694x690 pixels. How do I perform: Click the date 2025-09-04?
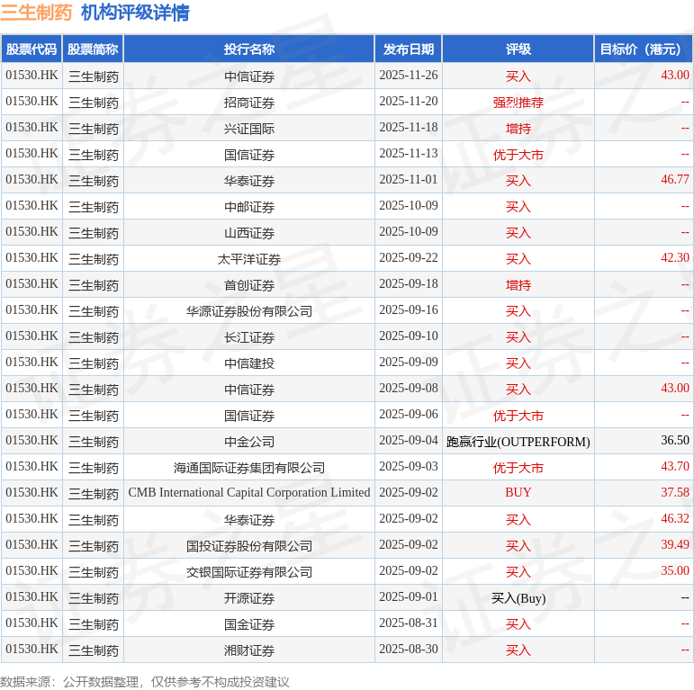click(409, 441)
